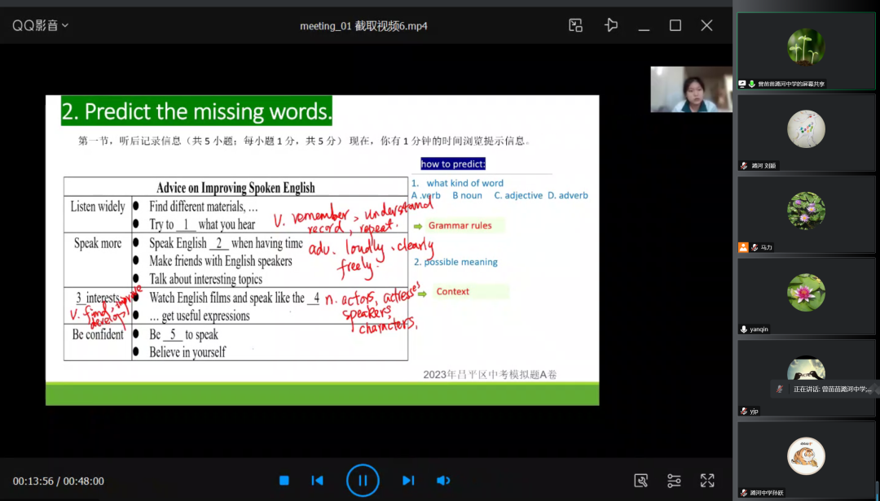Image resolution: width=880 pixels, height=501 pixels.
Task: Switch to mini player mode
Action: (575, 25)
